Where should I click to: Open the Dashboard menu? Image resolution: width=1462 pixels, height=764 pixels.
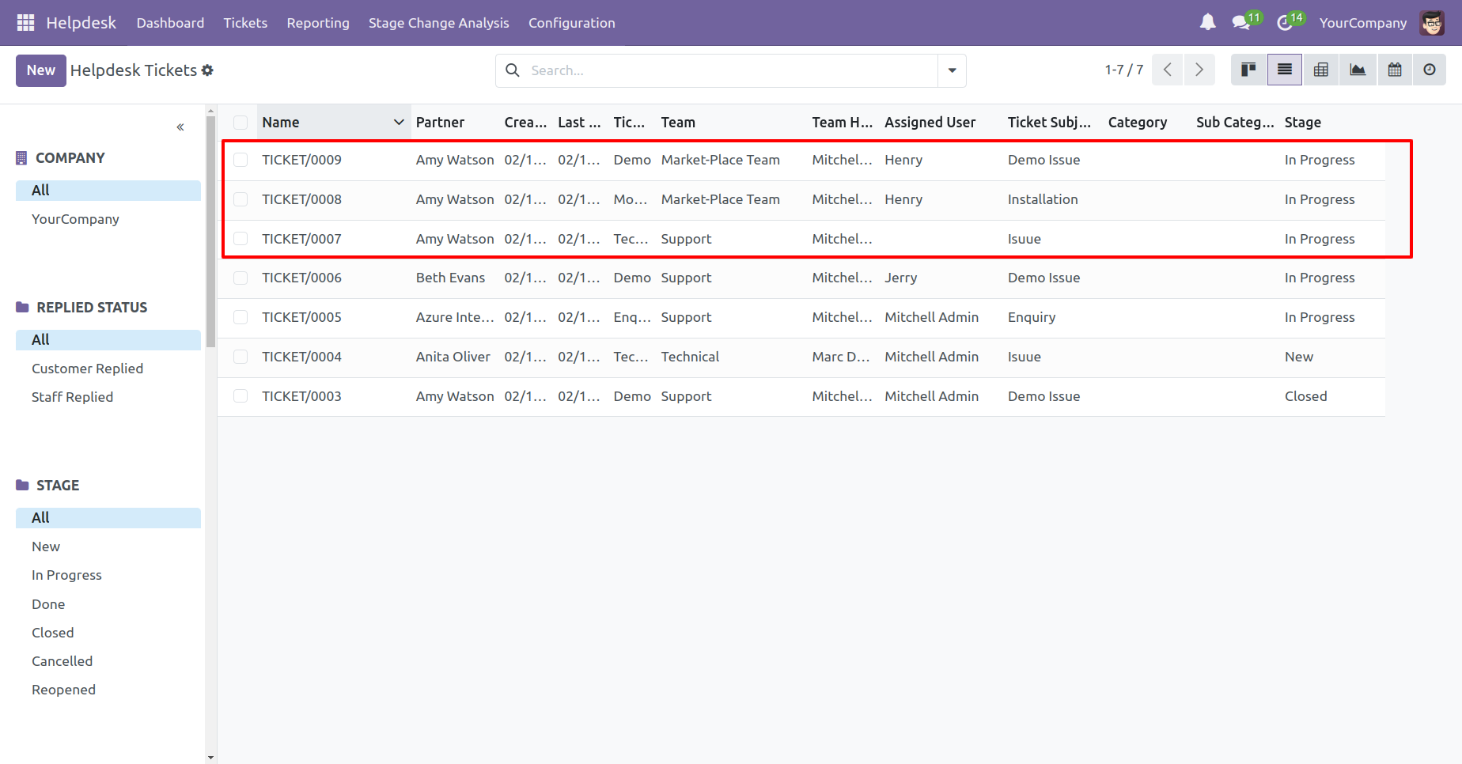click(170, 23)
